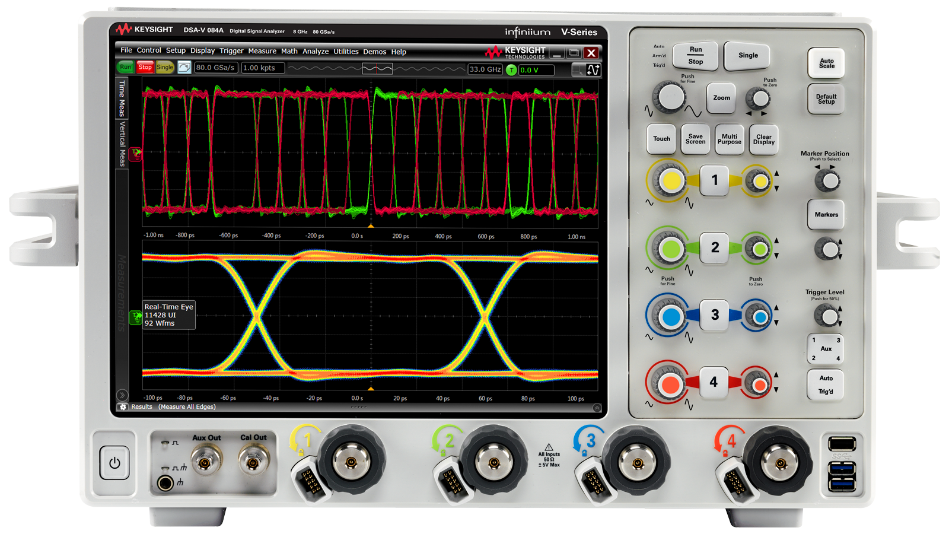This screenshot has width=949, height=534.
Task: Click the green trigger T indicator
Action: [x=511, y=70]
